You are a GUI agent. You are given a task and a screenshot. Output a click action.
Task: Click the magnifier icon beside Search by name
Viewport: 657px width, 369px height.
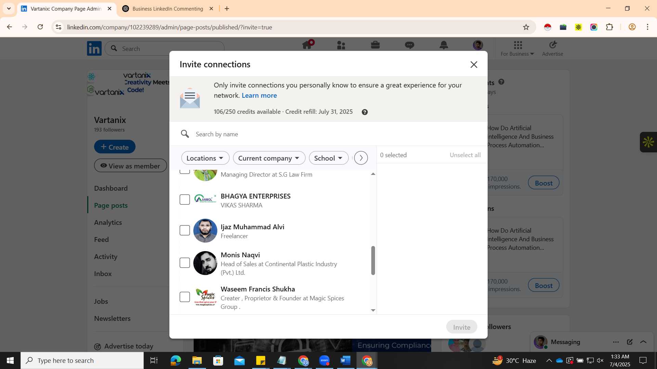point(185,134)
